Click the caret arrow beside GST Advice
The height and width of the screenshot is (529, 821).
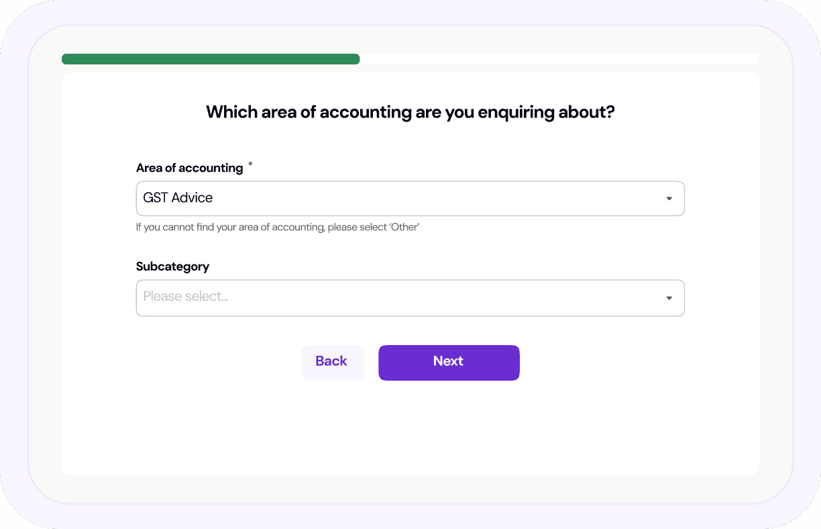coord(669,199)
